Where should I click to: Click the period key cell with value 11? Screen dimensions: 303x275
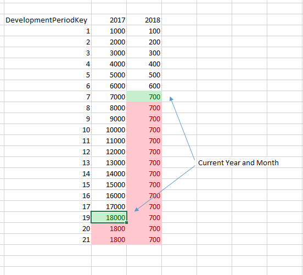48,141
